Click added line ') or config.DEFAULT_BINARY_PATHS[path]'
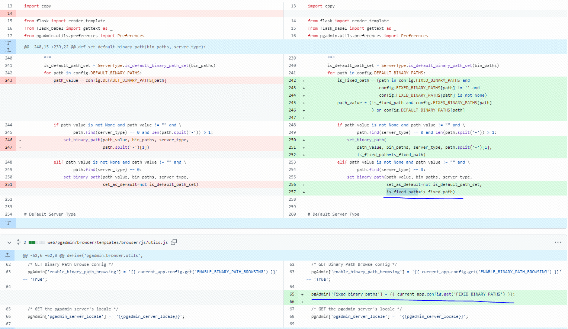Screen dimensions: 568x329 418,110
